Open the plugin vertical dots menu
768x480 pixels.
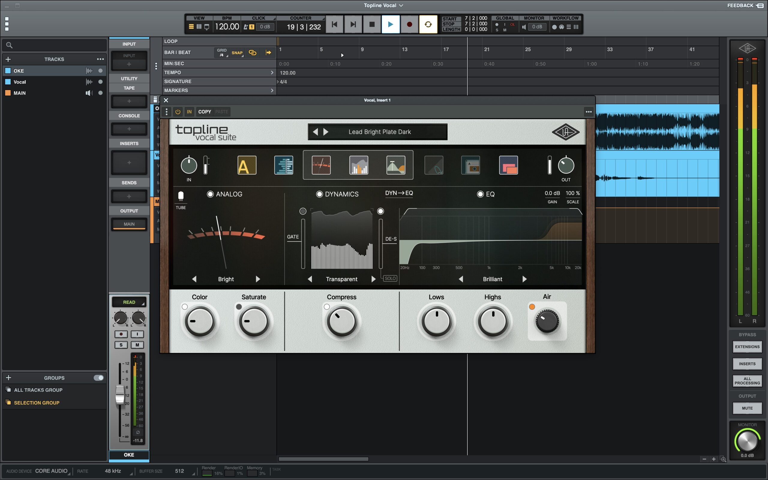[166, 112]
